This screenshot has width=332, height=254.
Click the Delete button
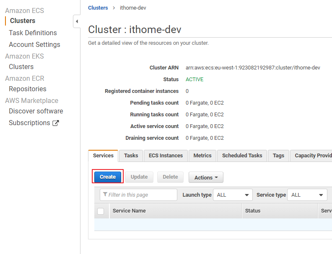point(170,177)
